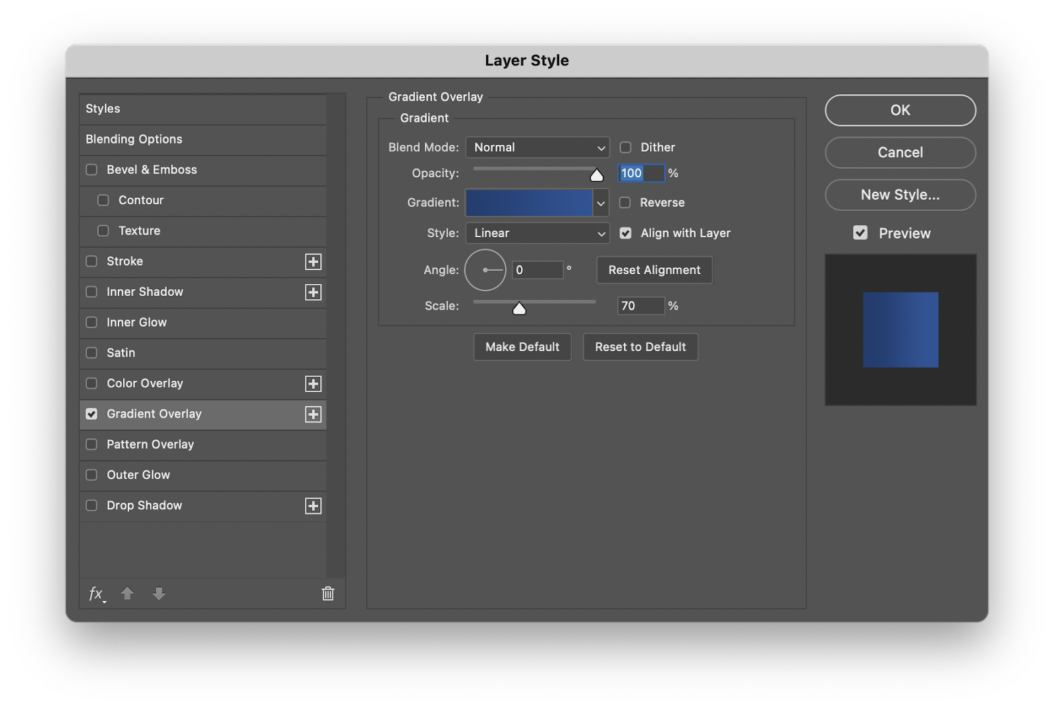Enable Color Overlay checkbox
The width and height of the screenshot is (1054, 709).
[x=92, y=383]
